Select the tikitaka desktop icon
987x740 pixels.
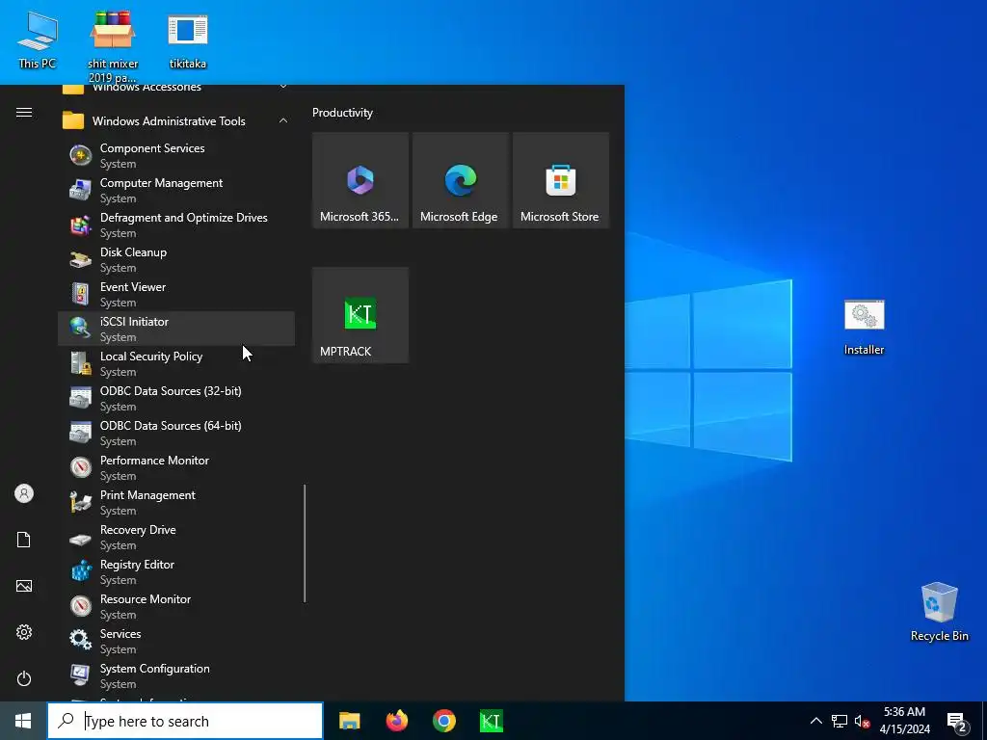tap(188, 40)
